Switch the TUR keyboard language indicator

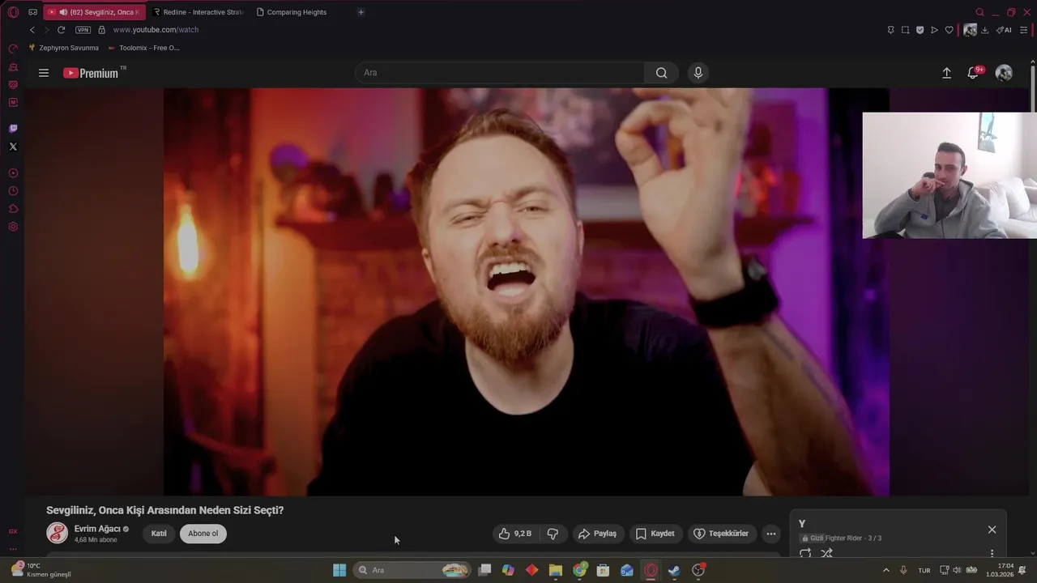[924, 570]
